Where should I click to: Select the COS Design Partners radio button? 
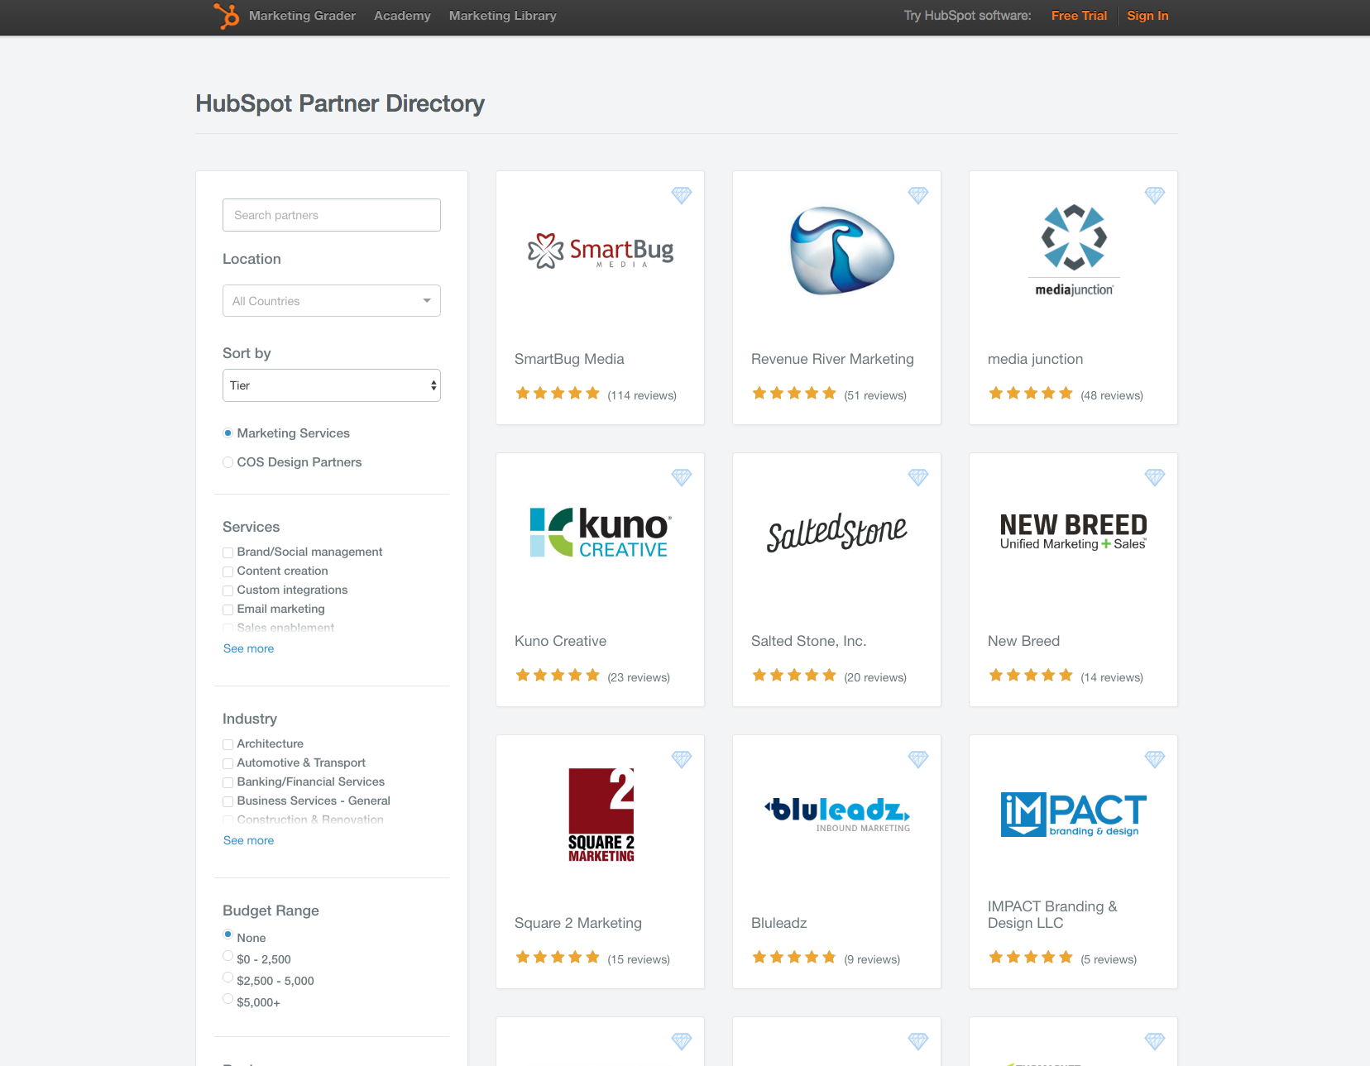point(228,461)
